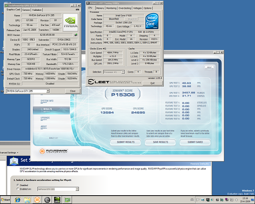Click the GPU-Z title bar icon
This screenshot has width=255, height=204.
(7, 6)
